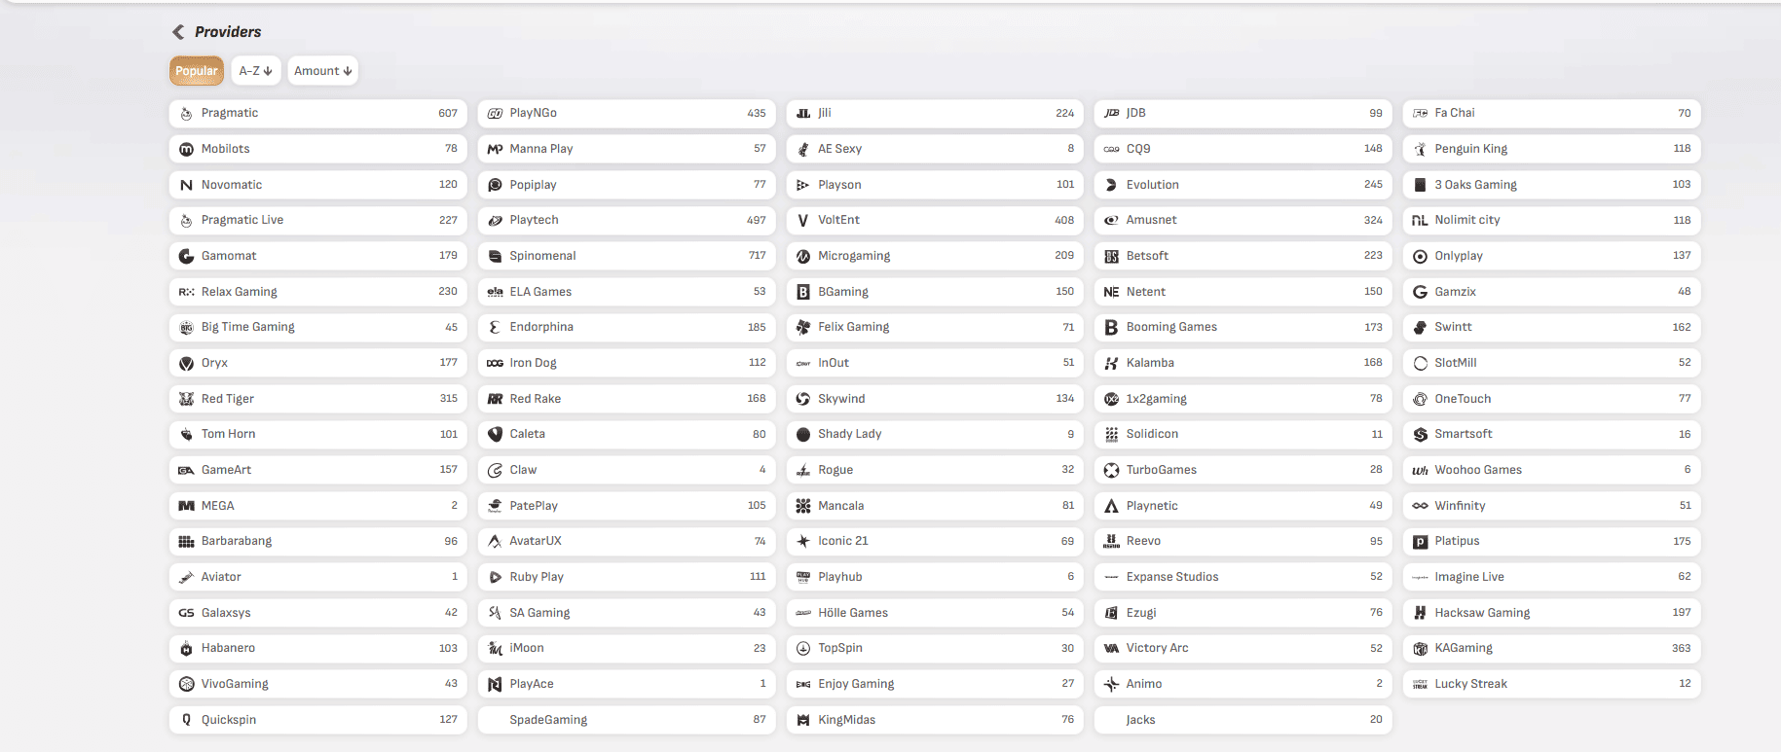The image size is (1781, 752).
Task: Select the Jacks provider entry
Action: point(1243,720)
